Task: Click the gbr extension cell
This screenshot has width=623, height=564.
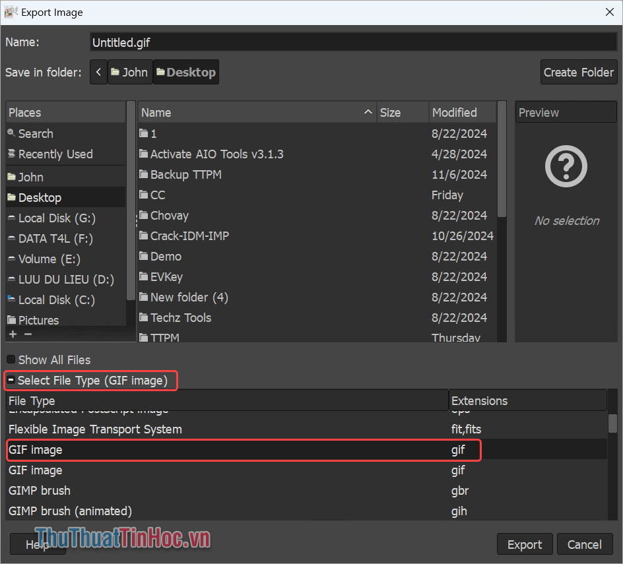Action: tap(460, 491)
